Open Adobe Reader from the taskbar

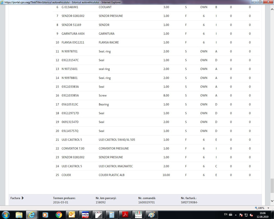[x=125, y=215]
